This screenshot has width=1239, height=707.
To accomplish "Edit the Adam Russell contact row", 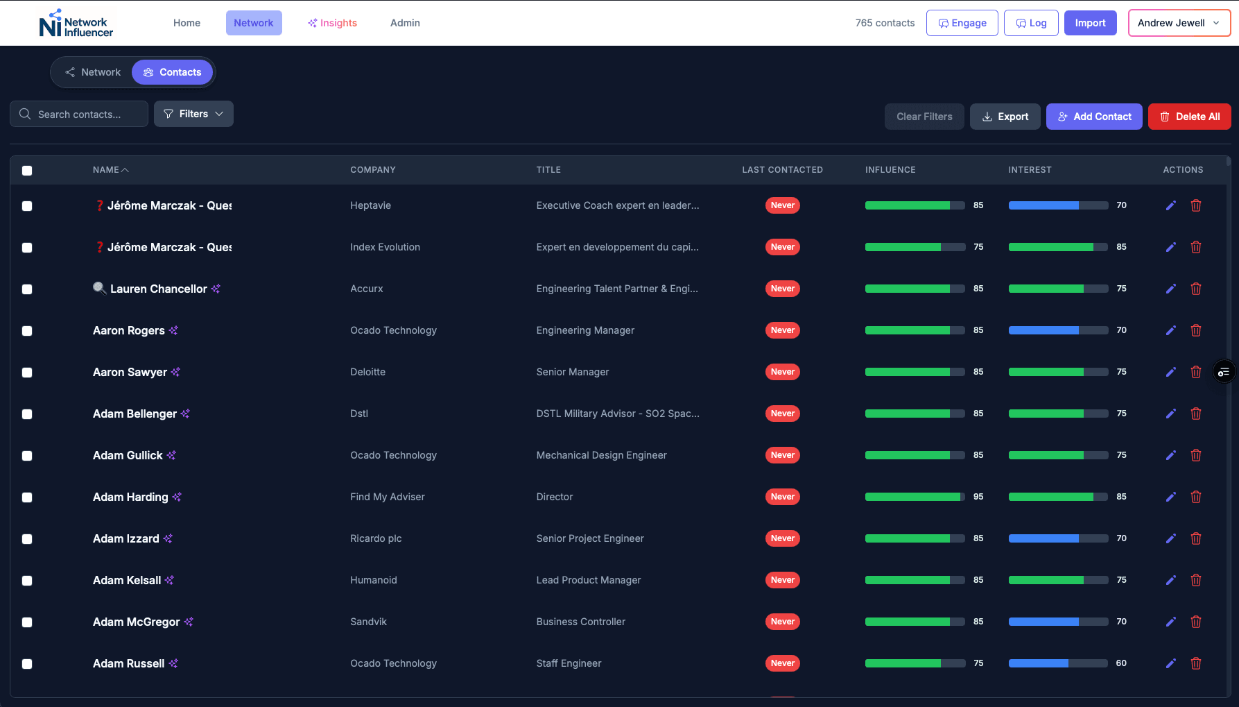I will click(1170, 663).
